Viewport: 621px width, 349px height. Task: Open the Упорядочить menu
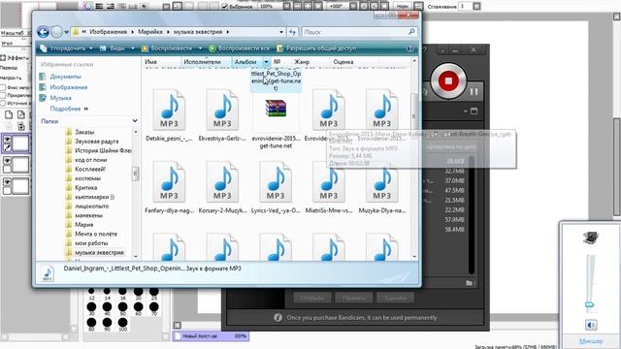pos(67,48)
